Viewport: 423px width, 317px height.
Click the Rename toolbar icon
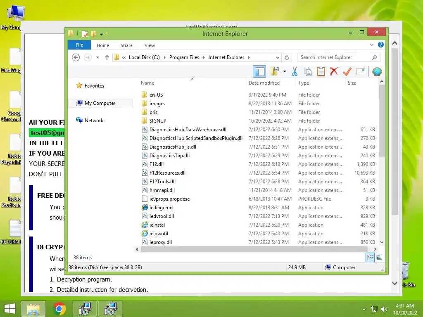[x=360, y=71]
